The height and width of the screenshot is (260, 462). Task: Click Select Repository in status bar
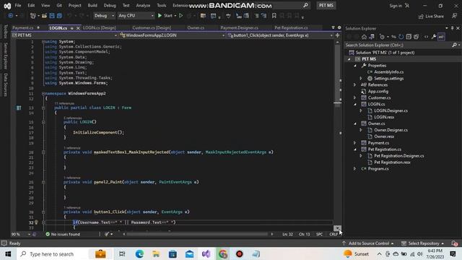tap(423, 243)
